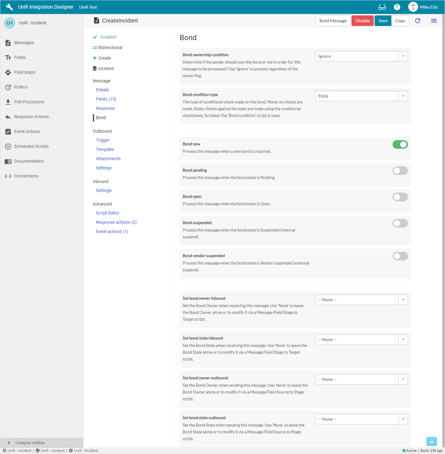The width and height of the screenshot is (445, 454).
Task: Click the Poll Processors download icon
Action: point(8,102)
